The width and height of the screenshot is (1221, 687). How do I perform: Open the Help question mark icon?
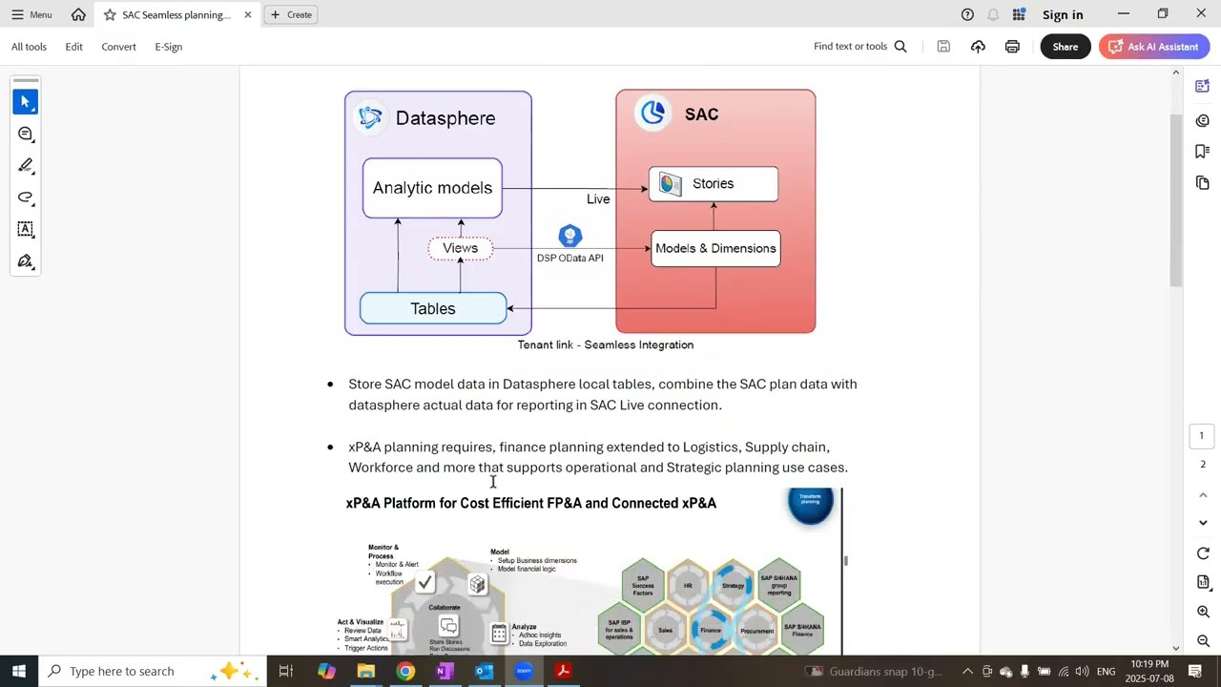click(967, 14)
